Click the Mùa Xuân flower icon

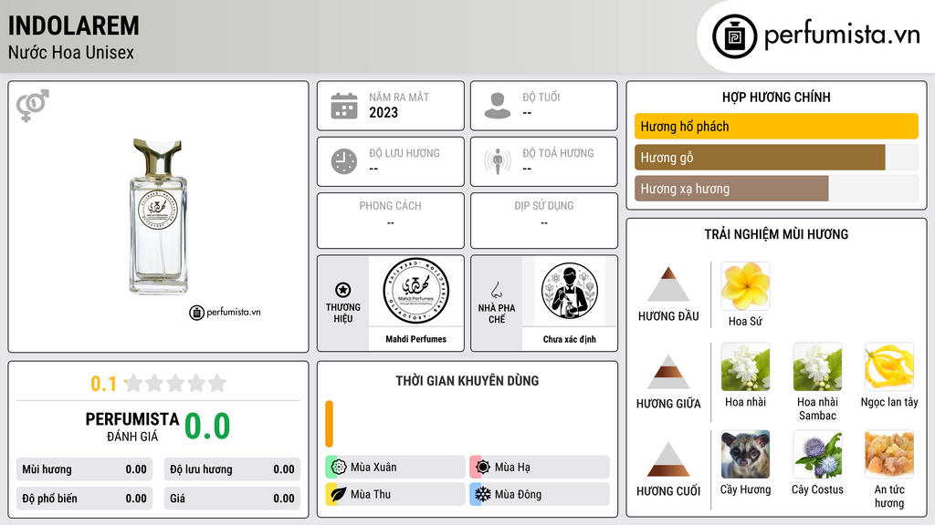pyautogui.click(x=339, y=467)
